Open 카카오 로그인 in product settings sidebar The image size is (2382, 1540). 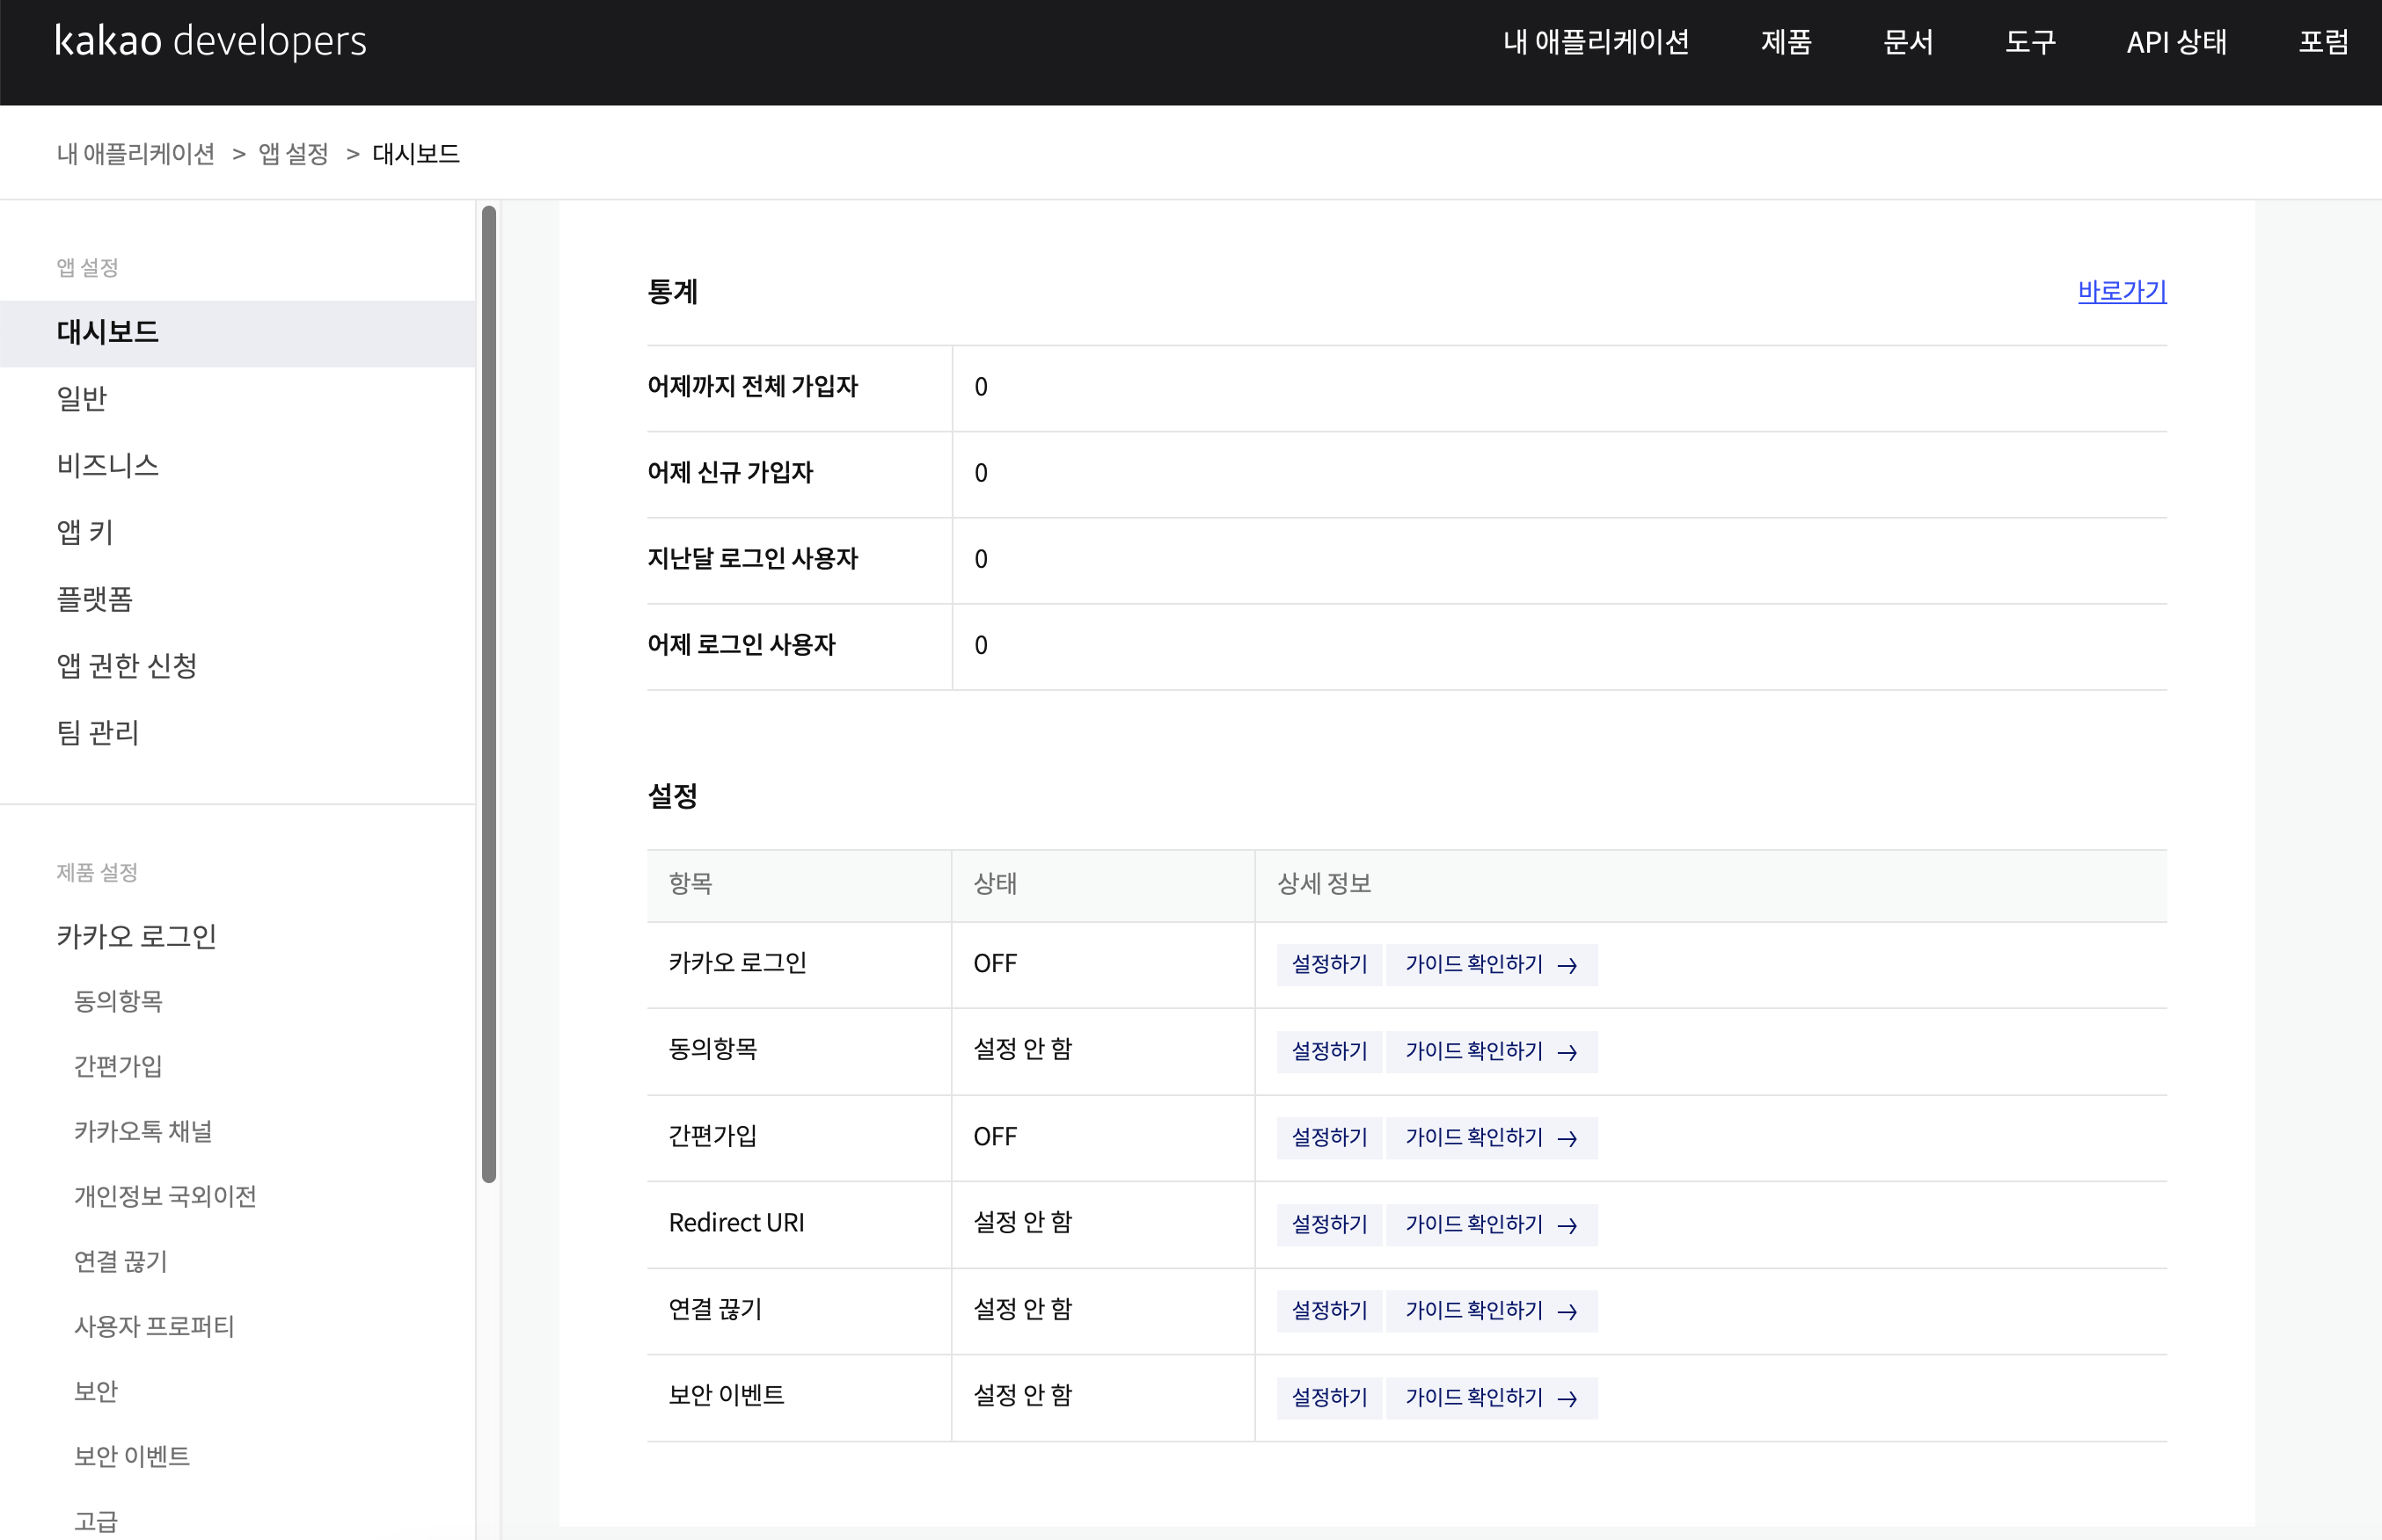(136, 937)
